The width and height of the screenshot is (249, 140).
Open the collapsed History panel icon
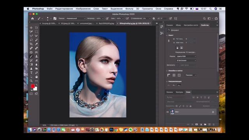point(162,26)
